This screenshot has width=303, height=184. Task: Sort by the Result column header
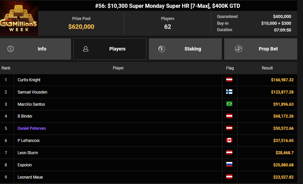point(267,68)
